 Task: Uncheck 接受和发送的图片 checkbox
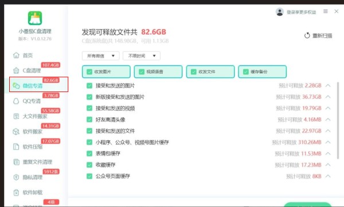coord(89,86)
